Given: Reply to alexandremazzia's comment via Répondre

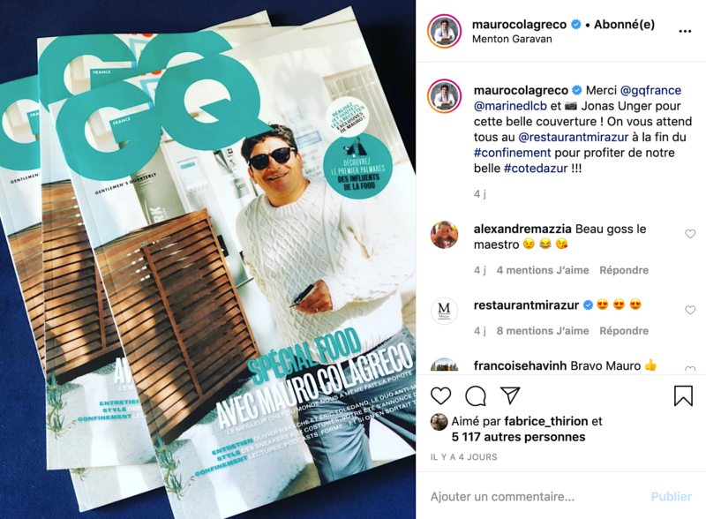Looking at the screenshot, I should tap(624, 270).
